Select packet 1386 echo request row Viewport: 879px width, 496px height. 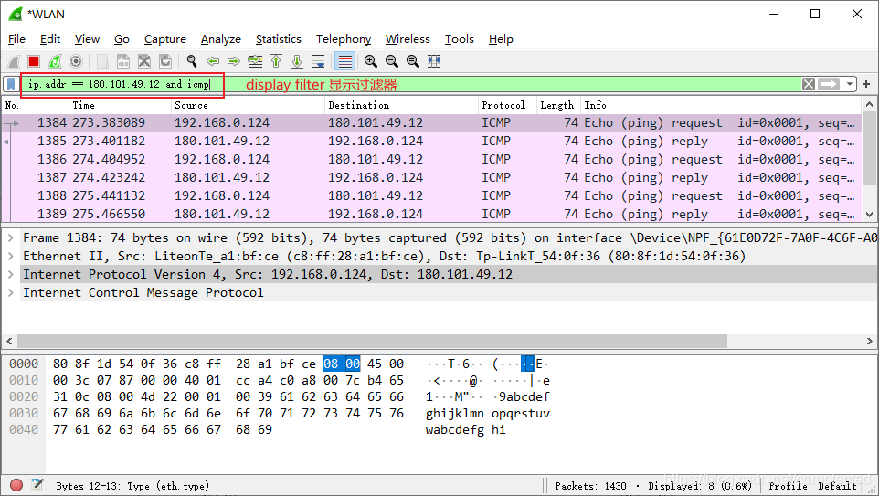tap(431, 159)
